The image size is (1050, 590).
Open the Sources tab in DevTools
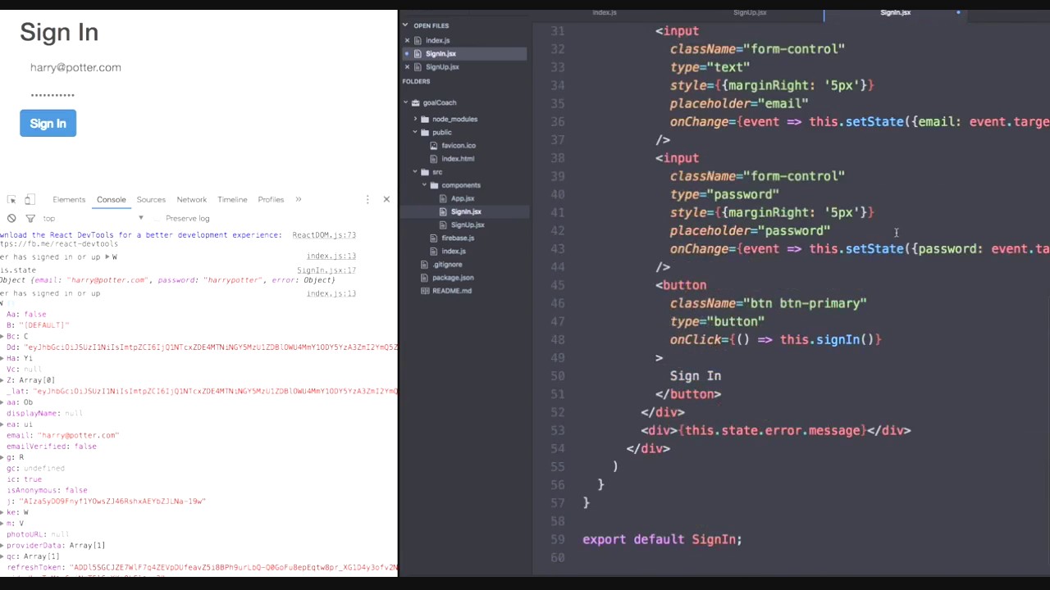(151, 199)
